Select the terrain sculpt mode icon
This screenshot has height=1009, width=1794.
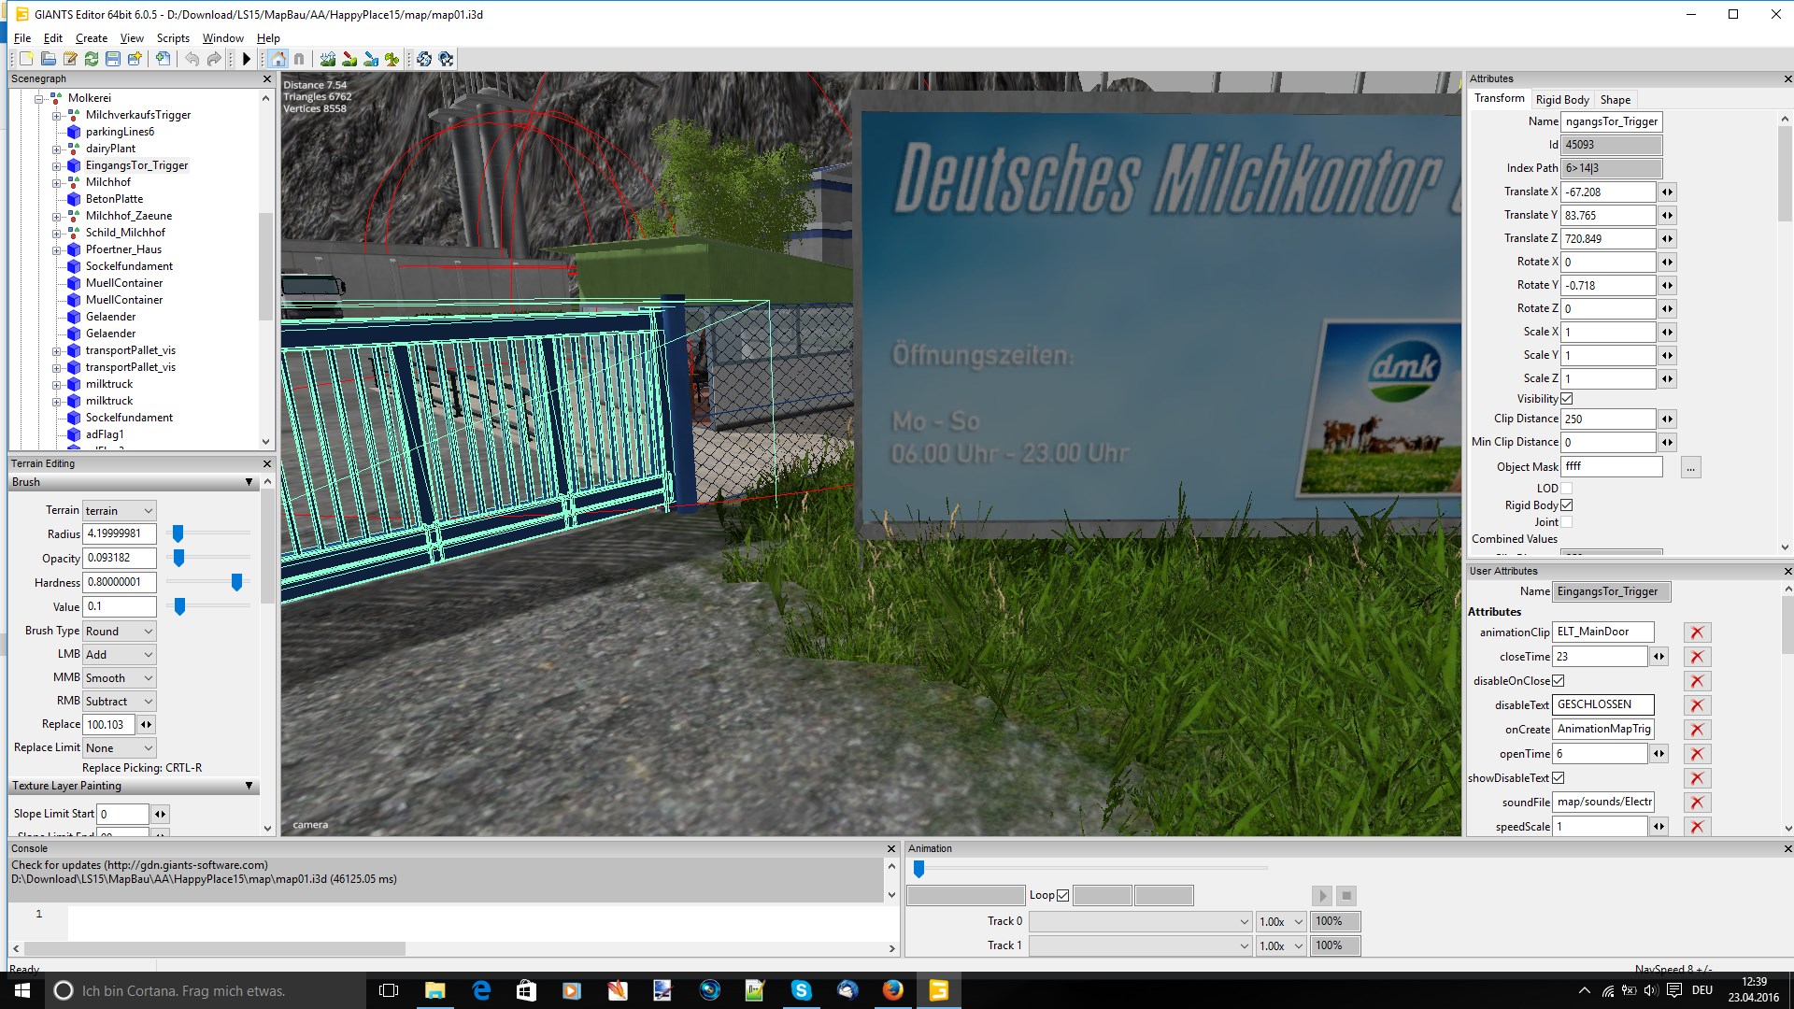[x=328, y=59]
